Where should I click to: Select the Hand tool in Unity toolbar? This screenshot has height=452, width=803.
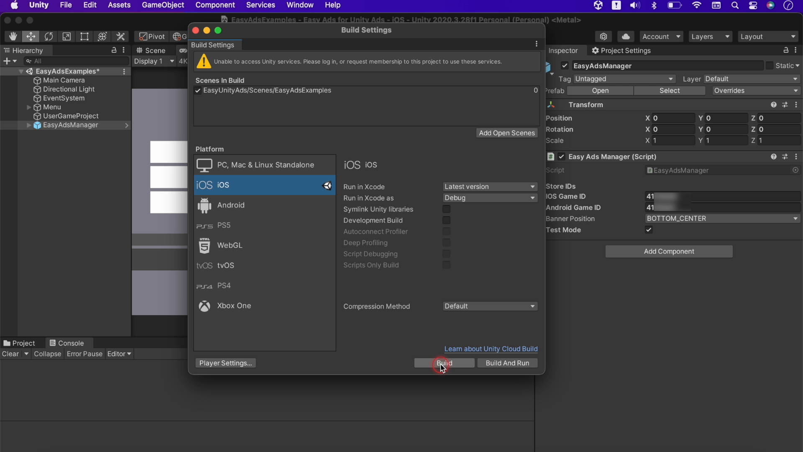click(x=13, y=36)
